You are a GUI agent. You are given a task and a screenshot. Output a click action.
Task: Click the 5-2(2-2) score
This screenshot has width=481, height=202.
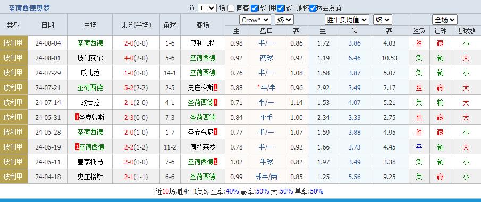tap(136, 88)
